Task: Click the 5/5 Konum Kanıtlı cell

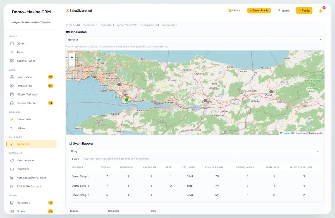Action: (217, 195)
